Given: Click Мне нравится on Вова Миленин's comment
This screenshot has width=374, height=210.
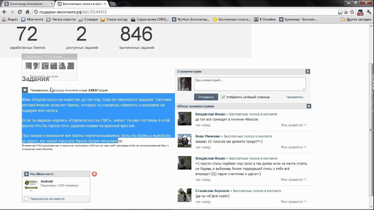Looking at the screenshot, I should [x=292, y=147].
